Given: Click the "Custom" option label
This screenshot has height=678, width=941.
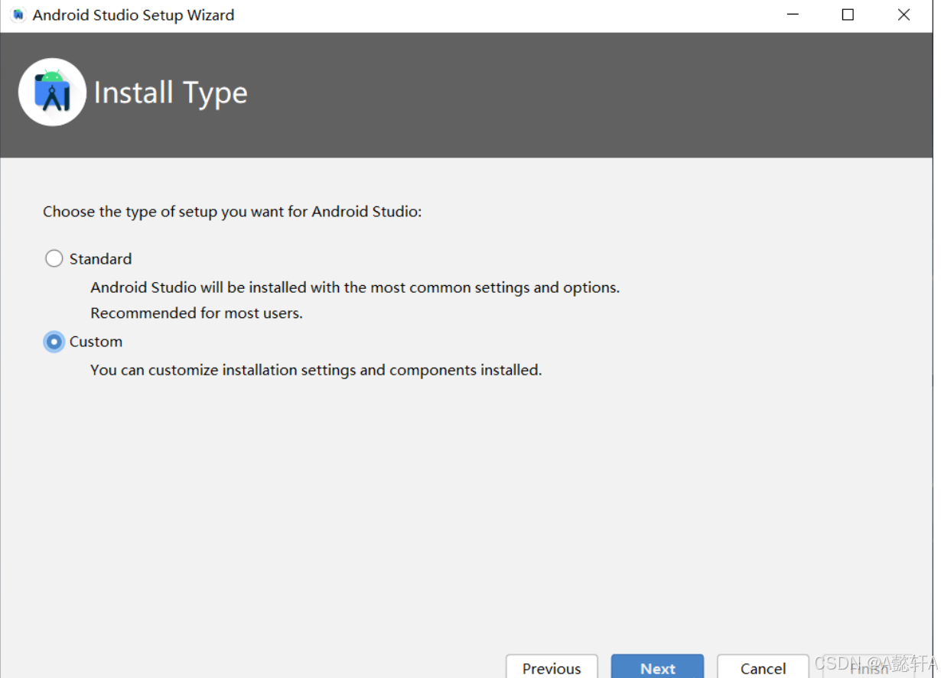Looking at the screenshot, I should pos(96,342).
